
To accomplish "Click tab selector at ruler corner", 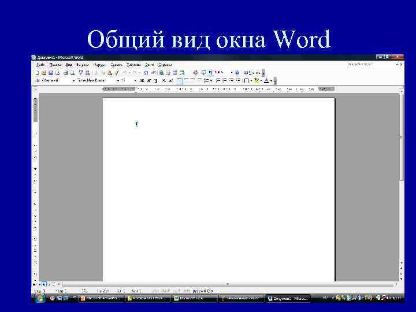I will pos(35,89).
